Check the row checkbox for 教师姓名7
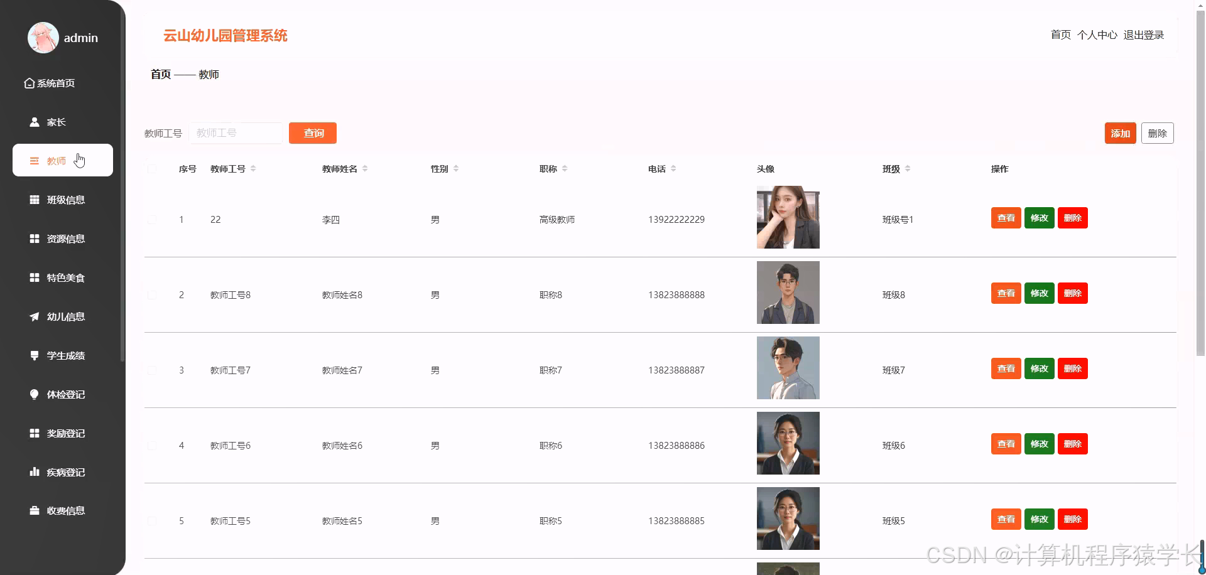The height and width of the screenshot is (575, 1206). 152,370
